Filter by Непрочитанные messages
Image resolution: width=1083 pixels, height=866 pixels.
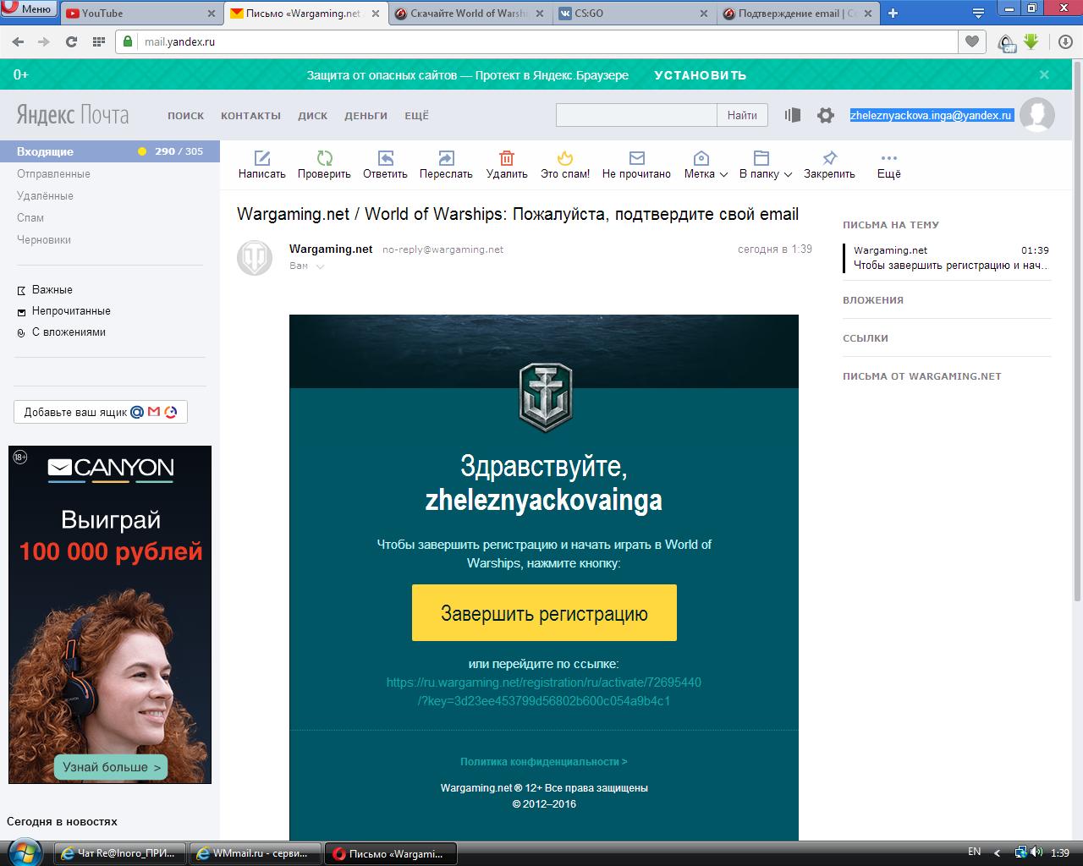tap(71, 310)
